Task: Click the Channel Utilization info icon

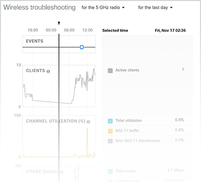Action: pos(88,122)
